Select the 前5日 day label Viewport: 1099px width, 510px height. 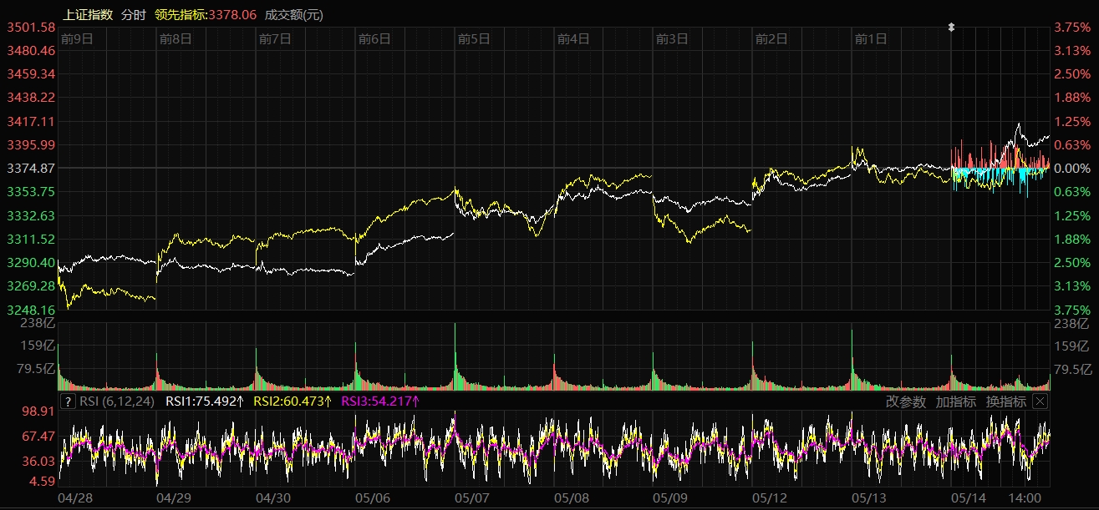click(x=474, y=38)
